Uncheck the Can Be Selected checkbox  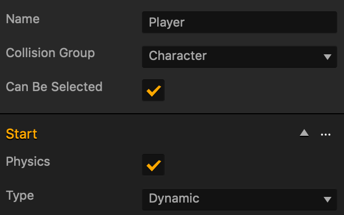click(x=153, y=90)
